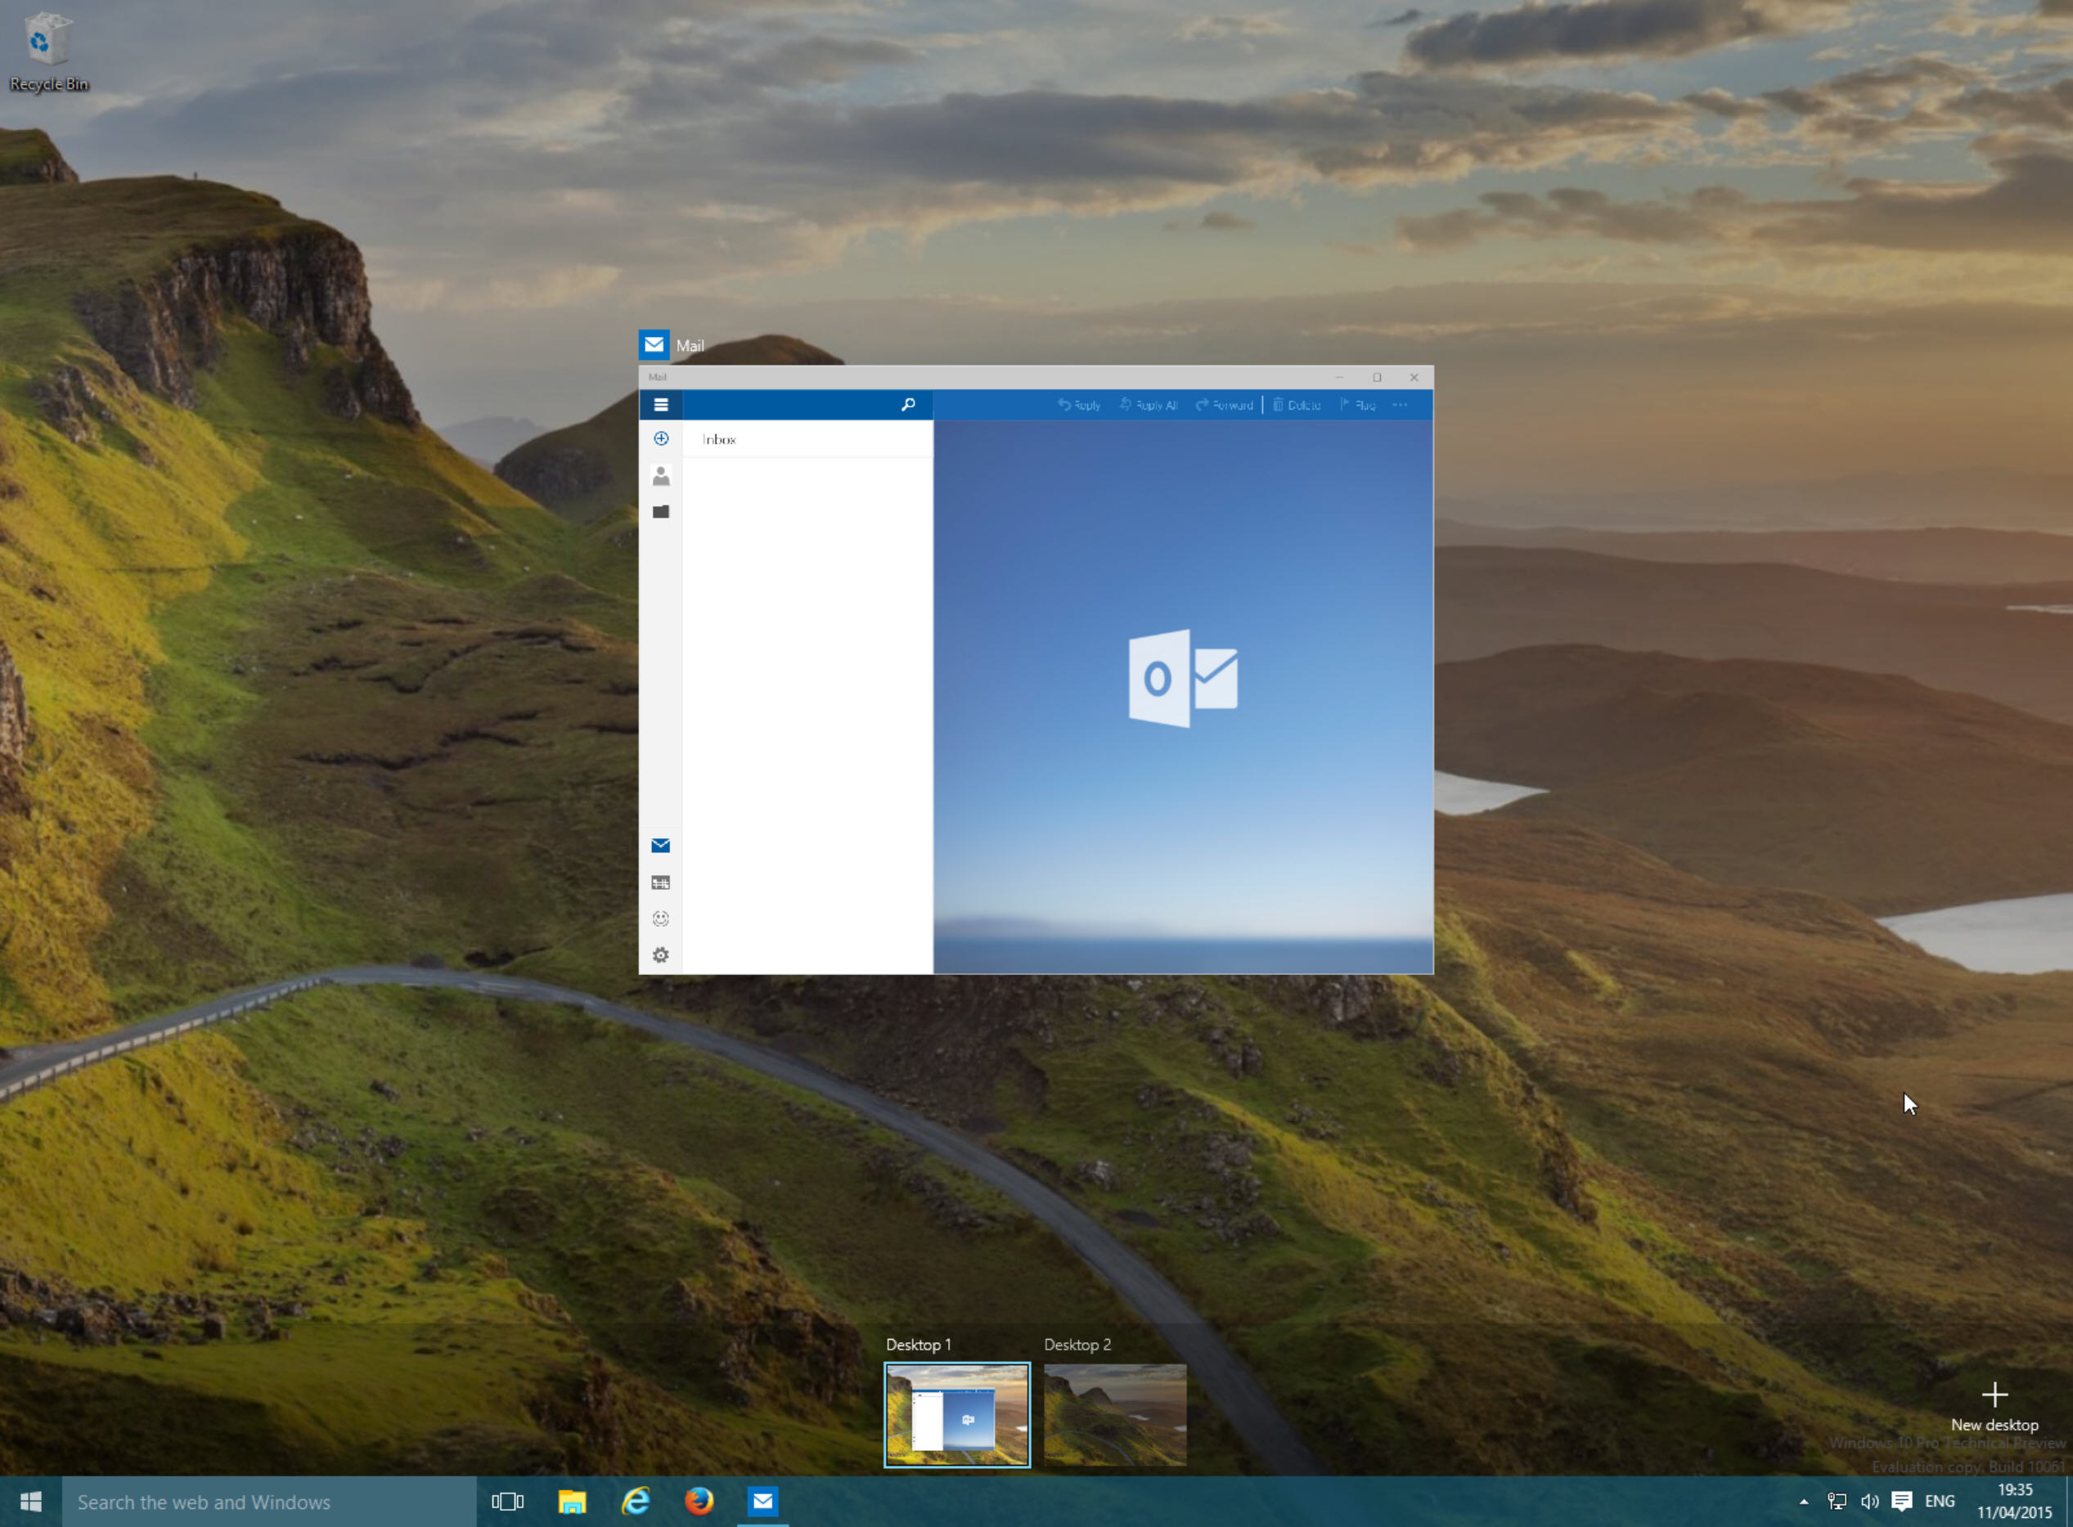
Task: Click the Delete button in Mail toolbar
Action: (1296, 406)
